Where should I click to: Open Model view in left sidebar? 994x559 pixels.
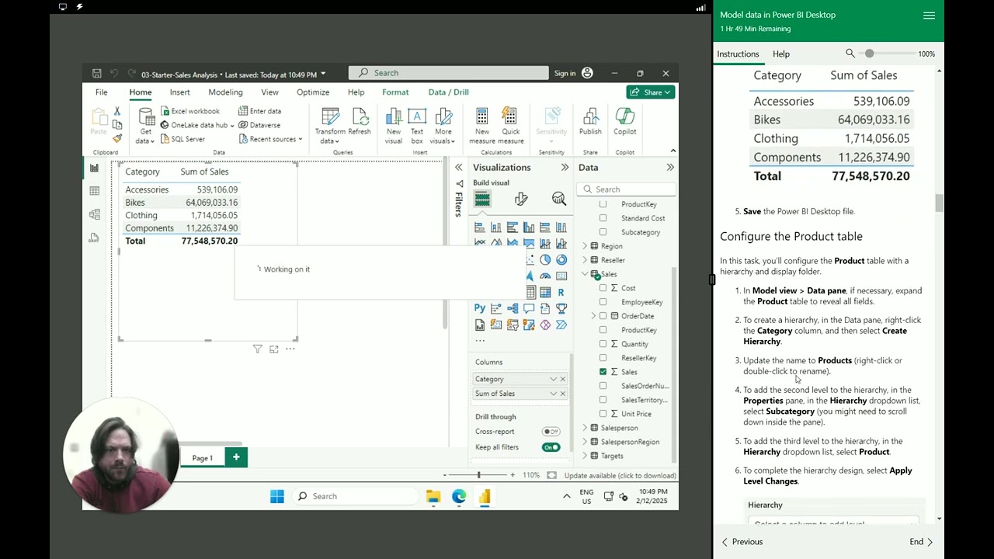[x=94, y=214]
